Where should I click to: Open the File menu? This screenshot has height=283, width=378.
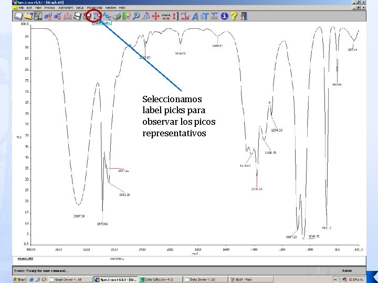coord(21,8)
